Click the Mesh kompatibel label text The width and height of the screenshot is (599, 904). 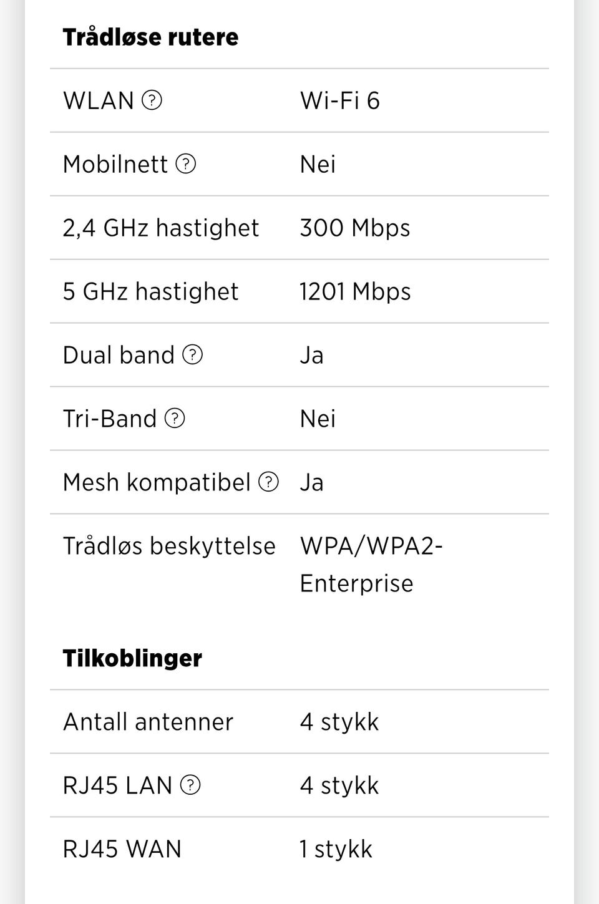[x=157, y=482]
